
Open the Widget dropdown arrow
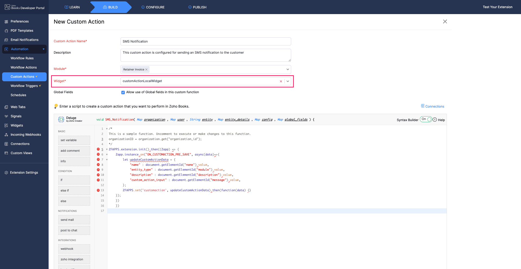tap(288, 81)
